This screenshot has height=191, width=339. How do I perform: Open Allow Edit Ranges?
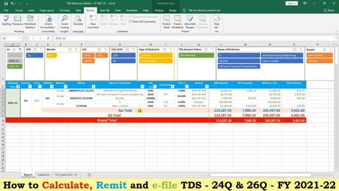tap(190, 22)
